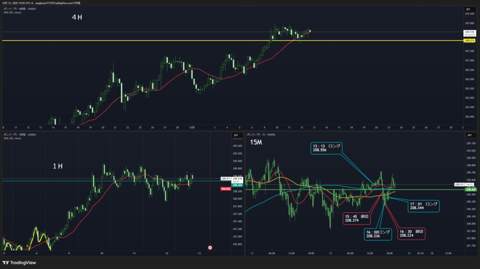Click the TradingView logo at bottom left
Image resolution: width=480 pixels, height=269 pixels.
[x=19, y=262]
